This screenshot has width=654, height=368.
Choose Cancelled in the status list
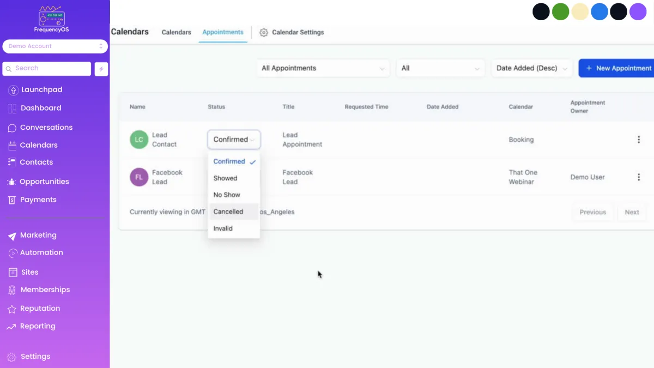tap(234, 212)
